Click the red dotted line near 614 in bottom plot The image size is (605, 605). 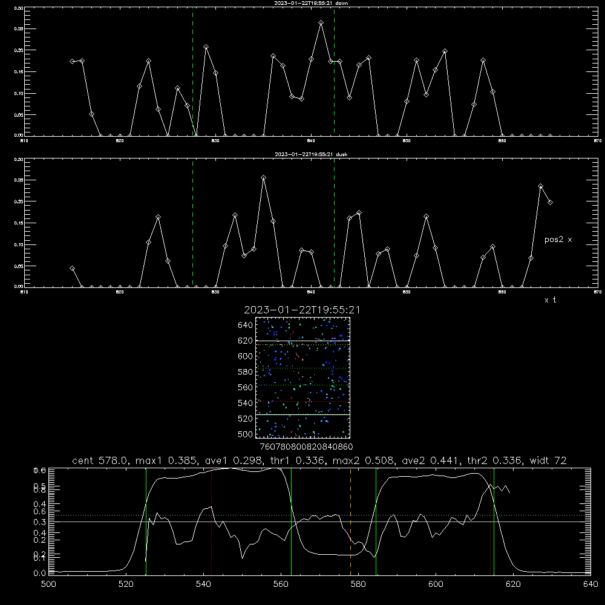[x=490, y=521]
